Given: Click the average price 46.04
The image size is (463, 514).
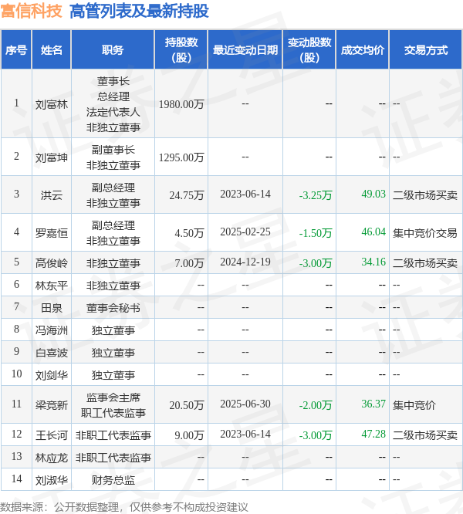Looking at the screenshot, I should tap(373, 232).
